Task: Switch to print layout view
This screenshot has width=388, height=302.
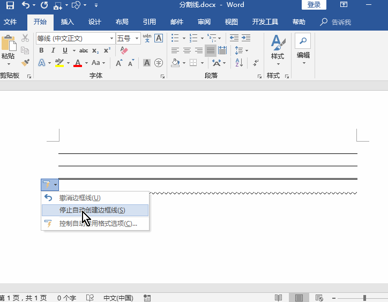Action: point(299,298)
